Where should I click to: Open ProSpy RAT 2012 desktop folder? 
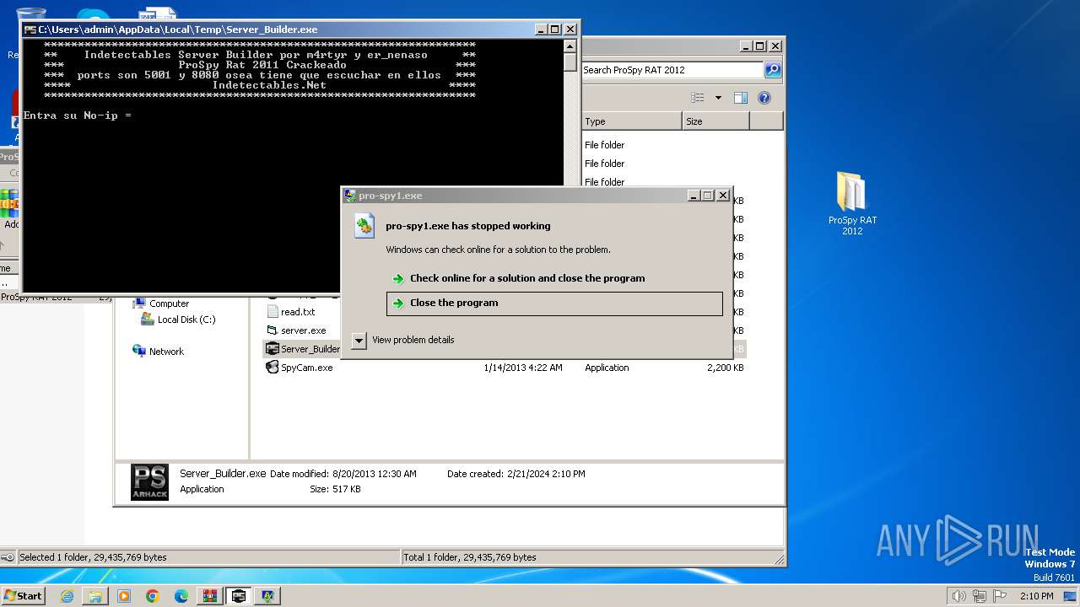pyautogui.click(x=852, y=203)
